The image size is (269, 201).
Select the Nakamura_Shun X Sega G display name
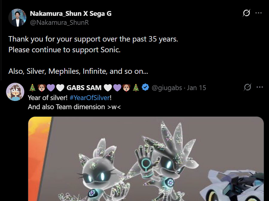(x=71, y=13)
